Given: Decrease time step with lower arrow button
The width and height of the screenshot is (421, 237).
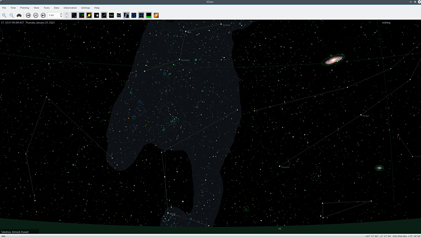Looking at the screenshot, I should pyautogui.click(x=67, y=17).
